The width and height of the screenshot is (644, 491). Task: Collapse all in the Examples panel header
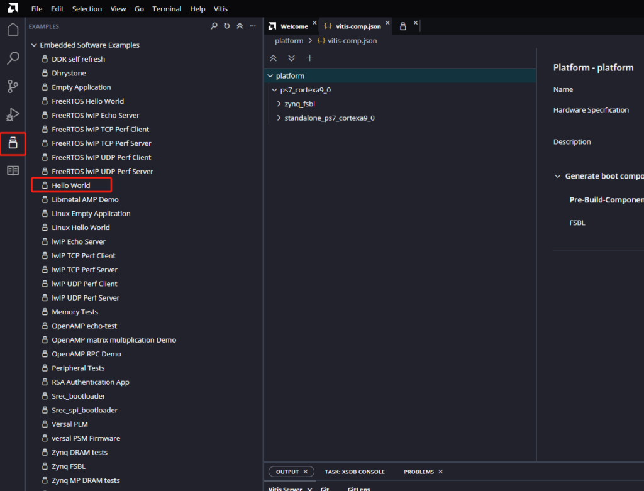[240, 26]
